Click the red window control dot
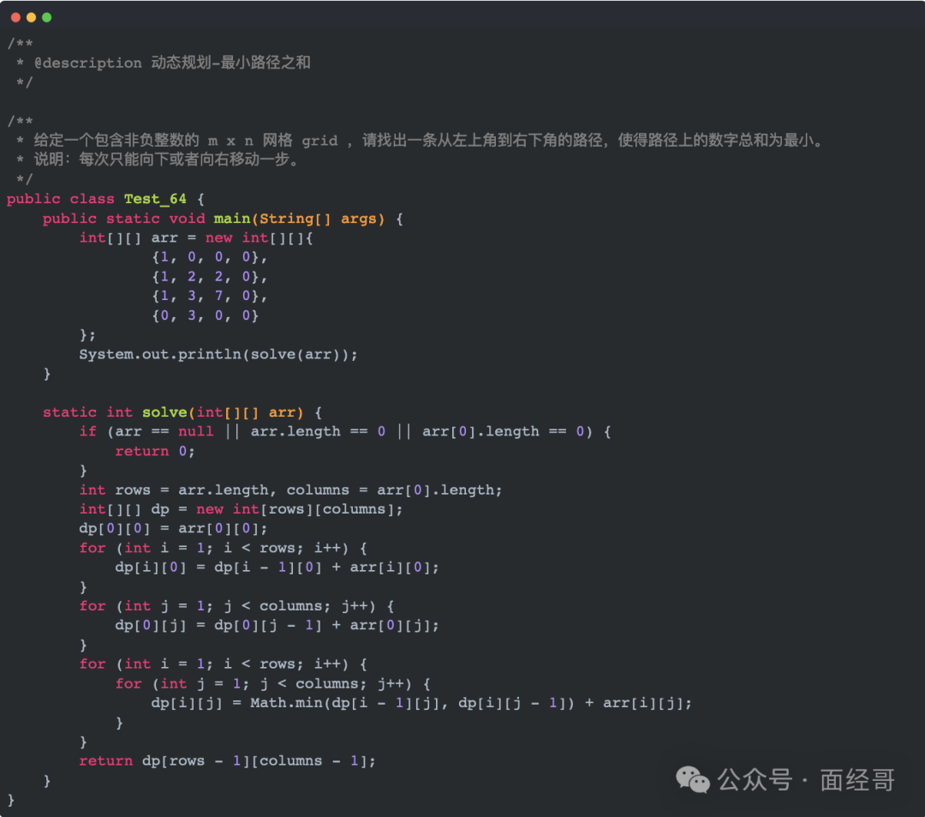 click(x=15, y=15)
